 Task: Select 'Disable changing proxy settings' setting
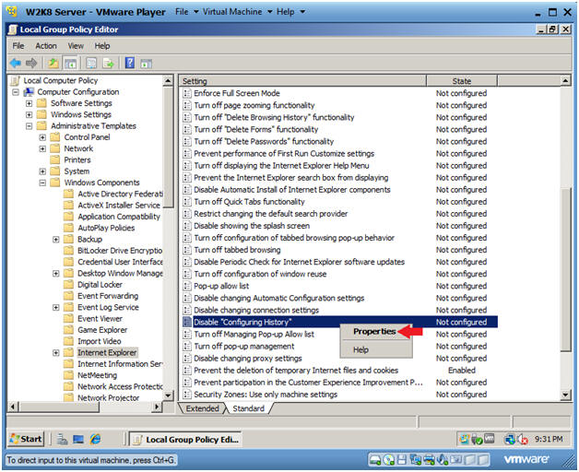(x=248, y=359)
